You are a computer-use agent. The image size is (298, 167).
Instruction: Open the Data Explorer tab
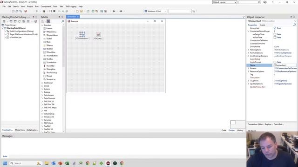pyautogui.click(x=32, y=130)
